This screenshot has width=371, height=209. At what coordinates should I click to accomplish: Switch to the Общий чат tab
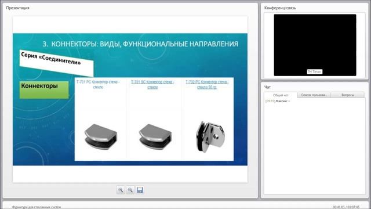[281, 95]
